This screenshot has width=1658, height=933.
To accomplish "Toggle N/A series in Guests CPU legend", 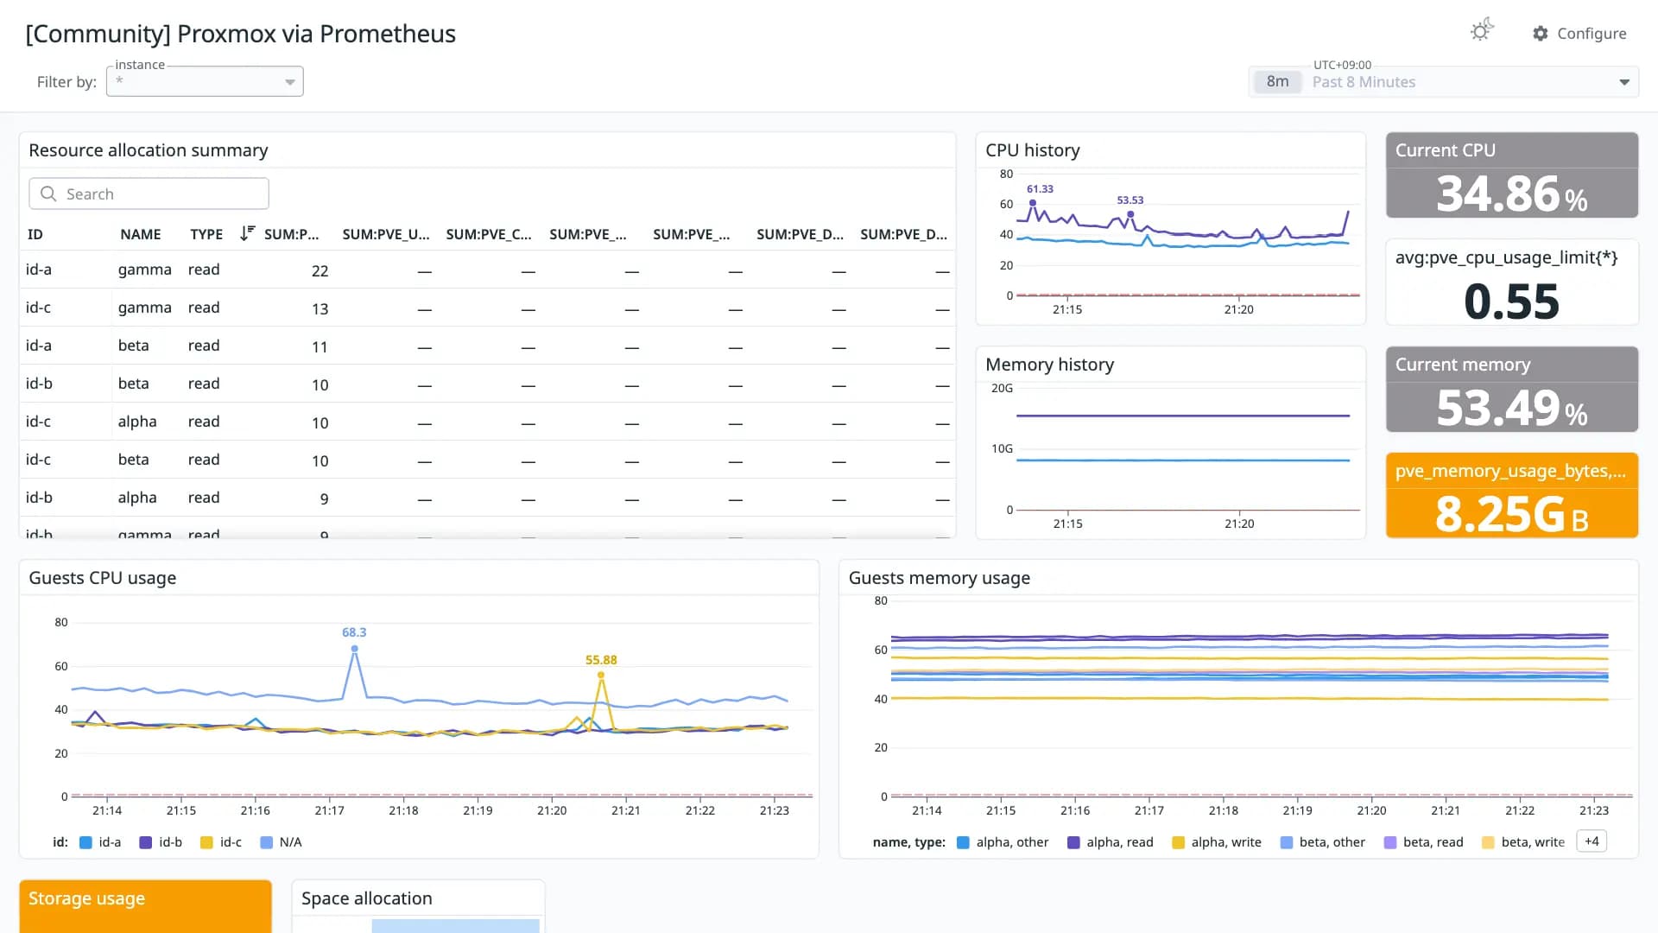I will [x=281, y=842].
